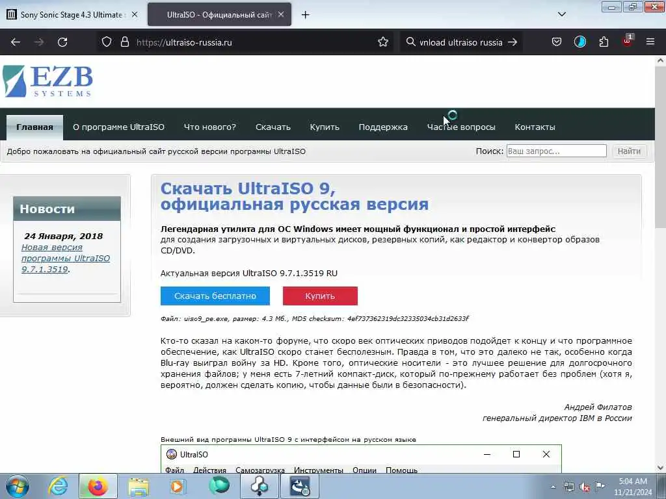This screenshot has width=666, height=499.
Task: Open the Pocket save icon
Action: click(557, 42)
